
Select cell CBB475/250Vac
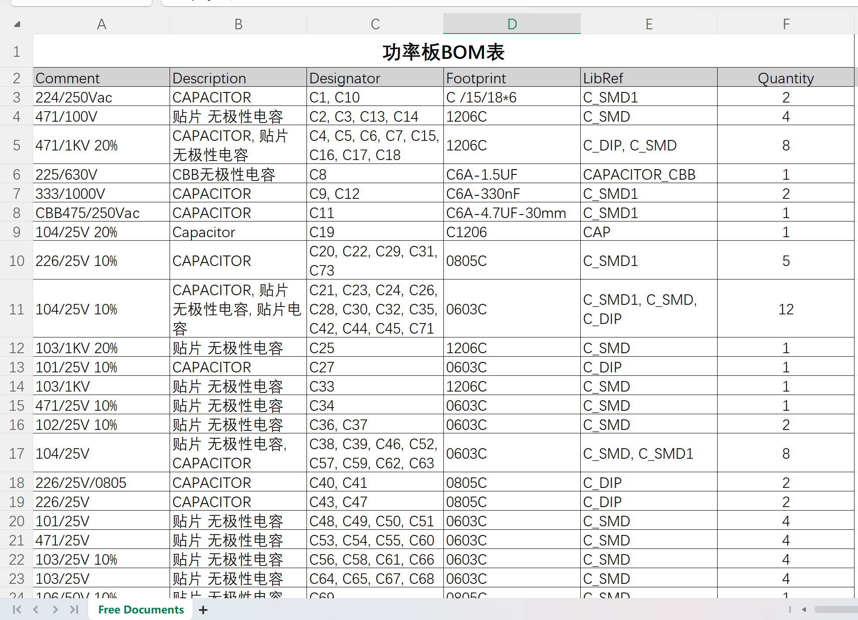[x=101, y=212]
